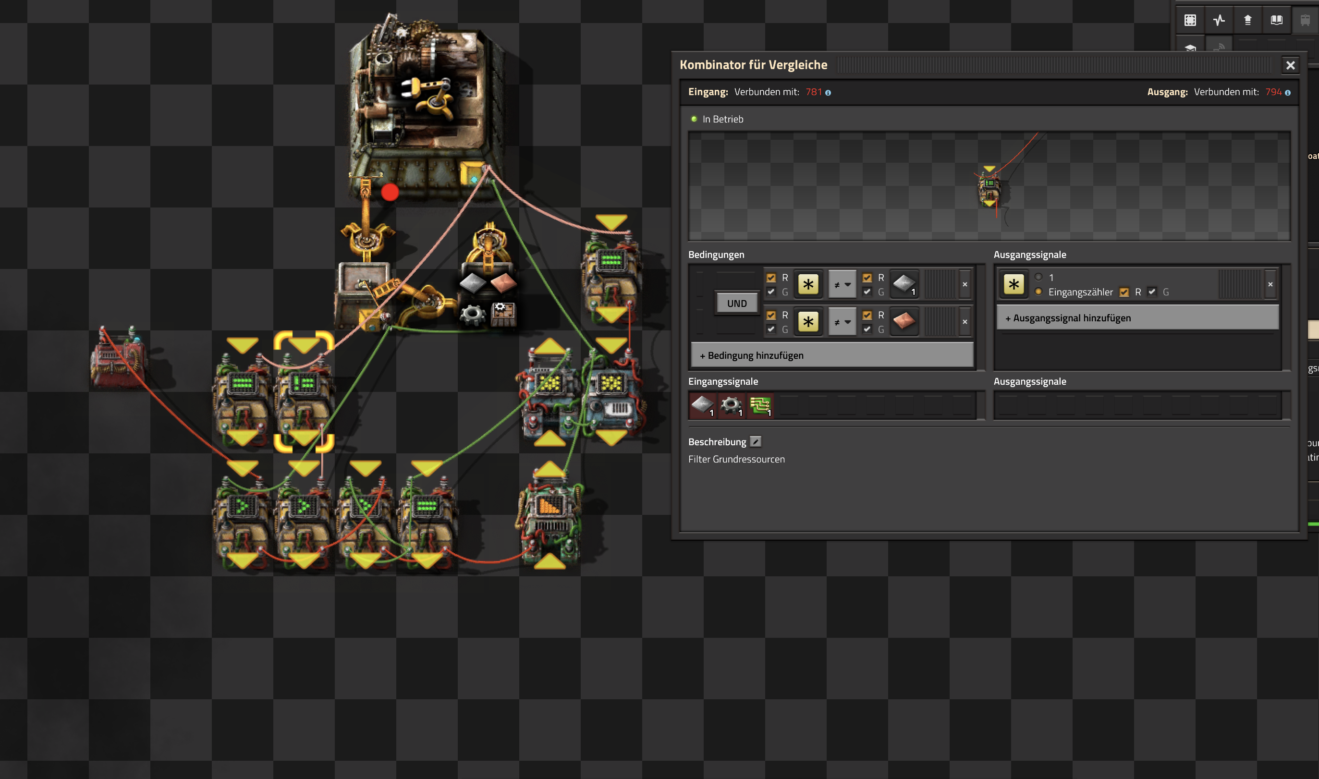Click the Each output signal slot

coord(1014,284)
